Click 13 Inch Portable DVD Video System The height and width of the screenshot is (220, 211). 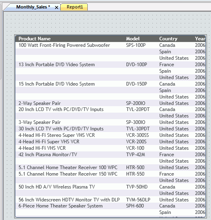click(x=57, y=65)
